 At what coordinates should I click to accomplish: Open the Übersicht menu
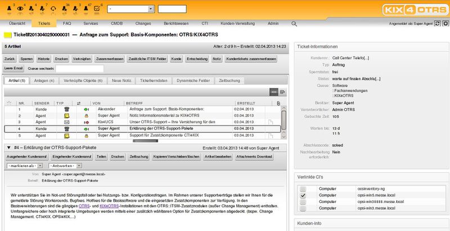click(17, 24)
